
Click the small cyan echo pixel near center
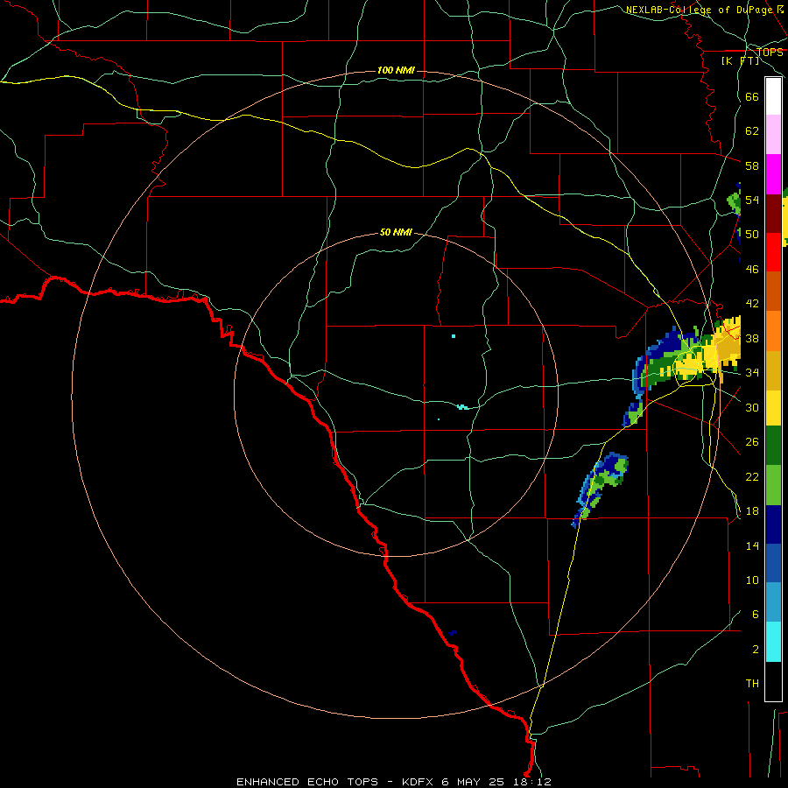tap(454, 335)
